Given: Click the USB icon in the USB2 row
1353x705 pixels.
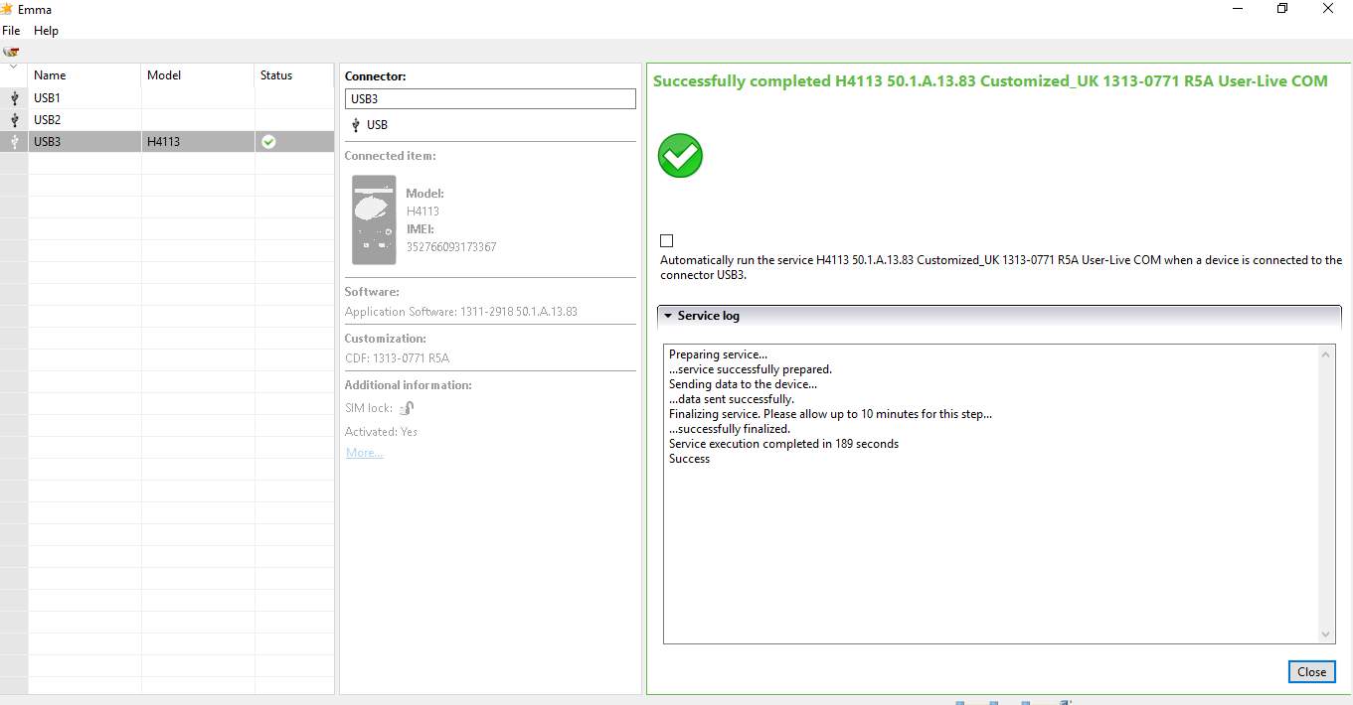Looking at the screenshot, I should point(14,120).
